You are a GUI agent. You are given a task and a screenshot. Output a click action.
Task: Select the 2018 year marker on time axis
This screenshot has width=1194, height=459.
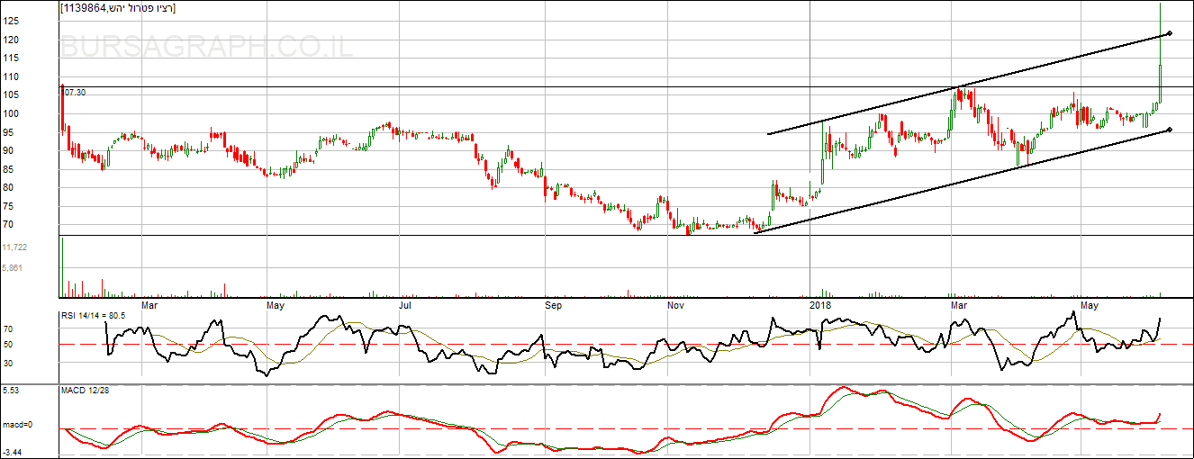point(819,305)
